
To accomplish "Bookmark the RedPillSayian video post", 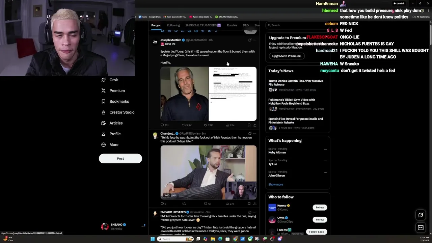I will coord(249,204).
